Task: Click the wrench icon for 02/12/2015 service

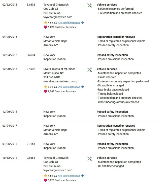Action: (89, 6)
